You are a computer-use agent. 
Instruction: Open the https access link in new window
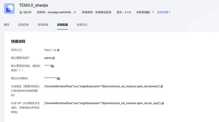point(55,50)
